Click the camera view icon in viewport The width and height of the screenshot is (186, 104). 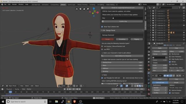[81, 9]
